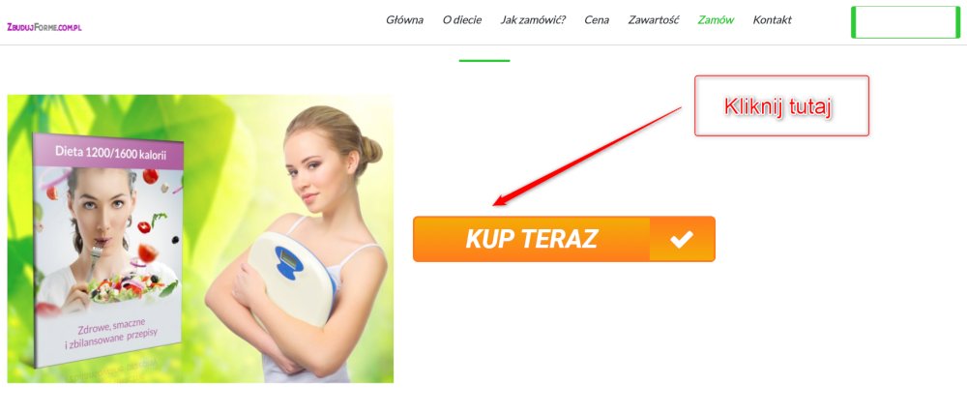Screen dimensions: 967x414
Task: Click the Dieta 1200/1600 kalorii ebook title
Action: click(x=110, y=151)
